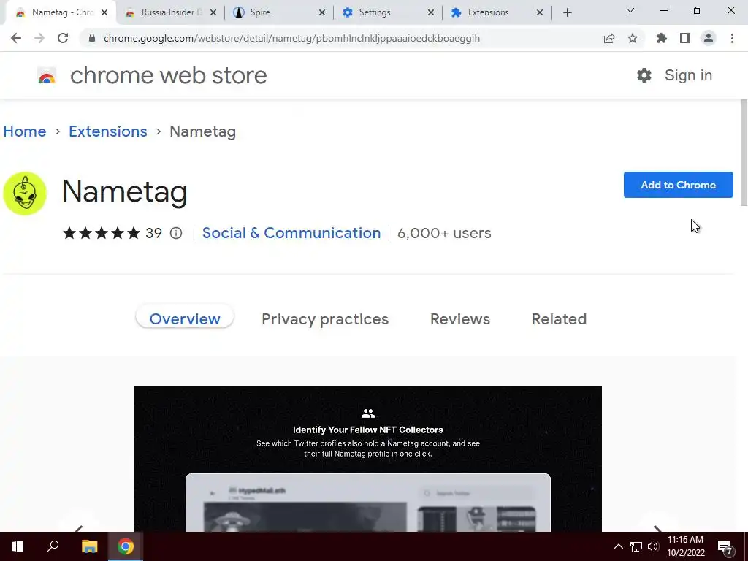This screenshot has height=561, width=748.
Task: Click Add to Chrome button
Action: coord(678,185)
